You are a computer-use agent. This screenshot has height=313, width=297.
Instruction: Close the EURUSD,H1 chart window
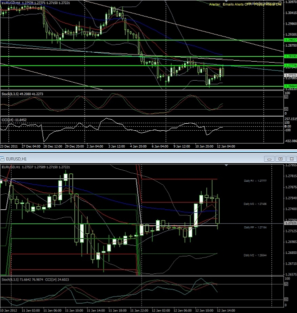coord(291,159)
